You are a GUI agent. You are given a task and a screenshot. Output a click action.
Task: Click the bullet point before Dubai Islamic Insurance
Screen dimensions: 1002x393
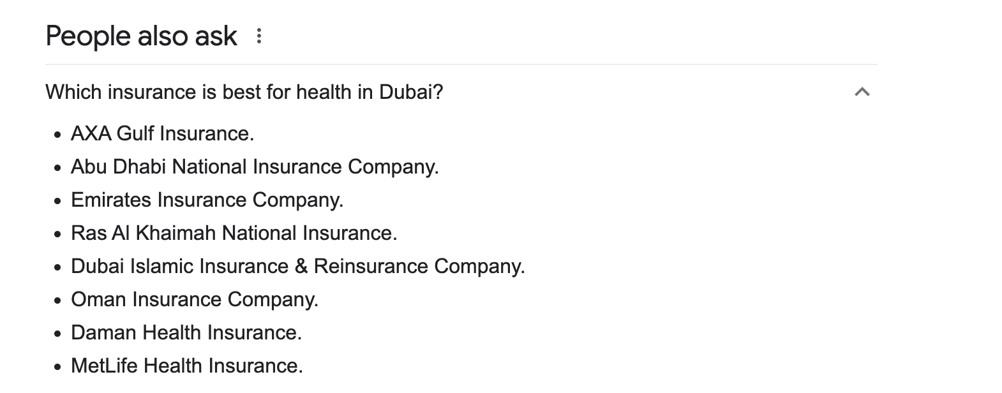[x=58, y=267]
